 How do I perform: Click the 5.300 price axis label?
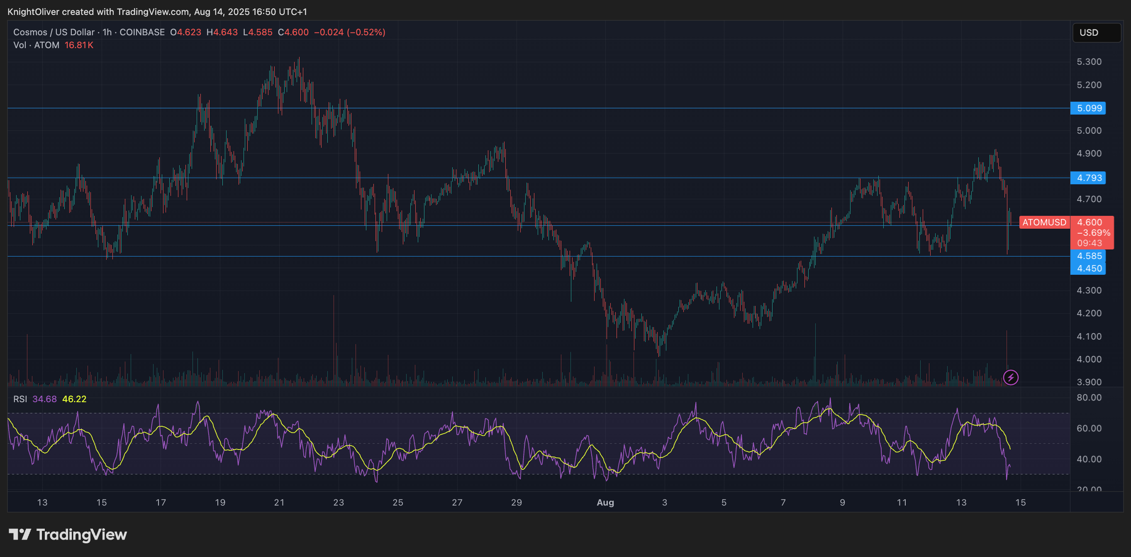[x=1089, y=62]
